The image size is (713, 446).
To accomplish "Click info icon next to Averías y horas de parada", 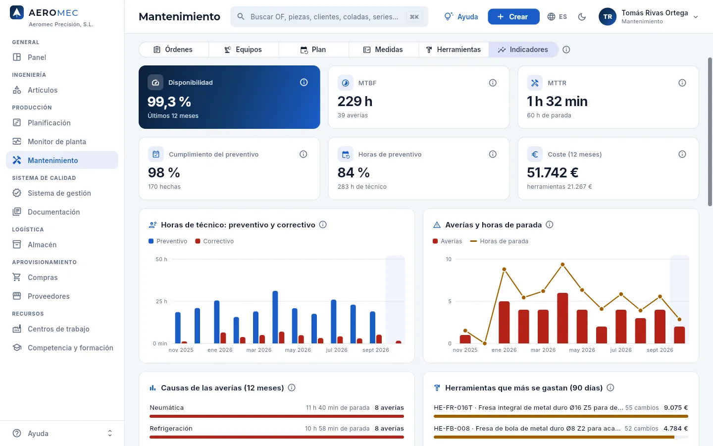I will click(x=550, y=224).
